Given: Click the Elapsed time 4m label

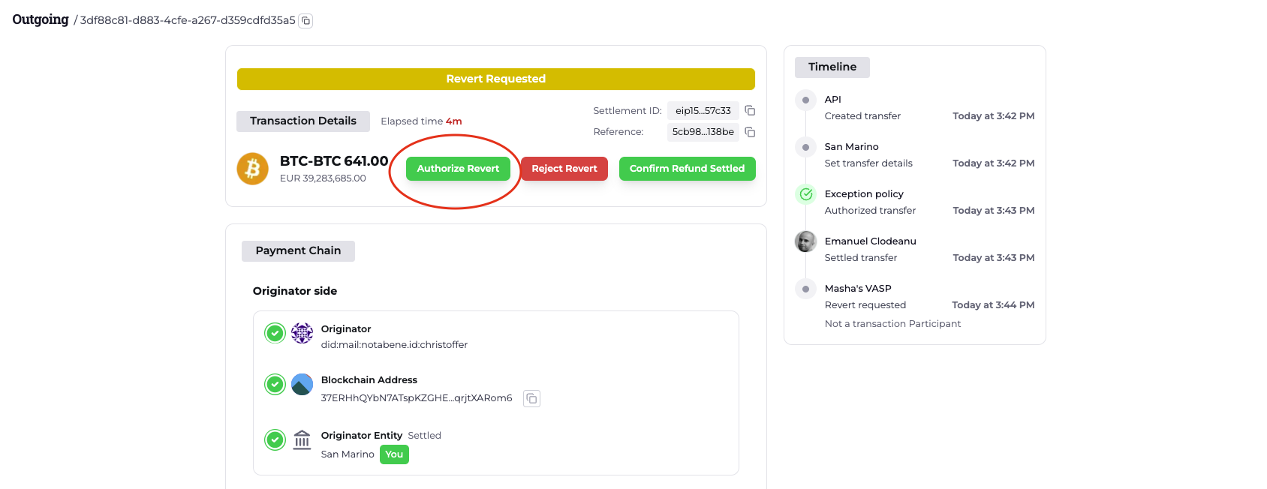Looking at the screenshot, I should coord(421,121).
